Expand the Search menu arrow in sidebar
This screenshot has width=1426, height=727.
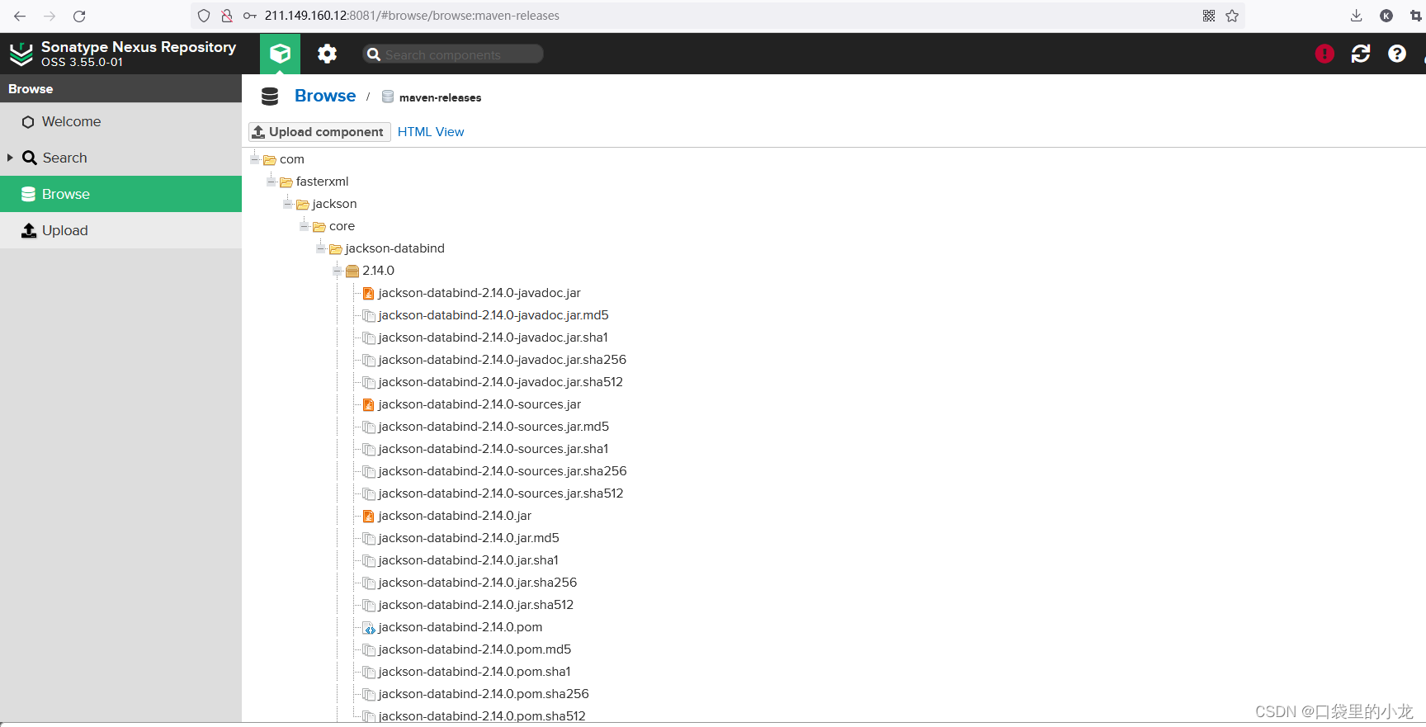coord(10,158)
